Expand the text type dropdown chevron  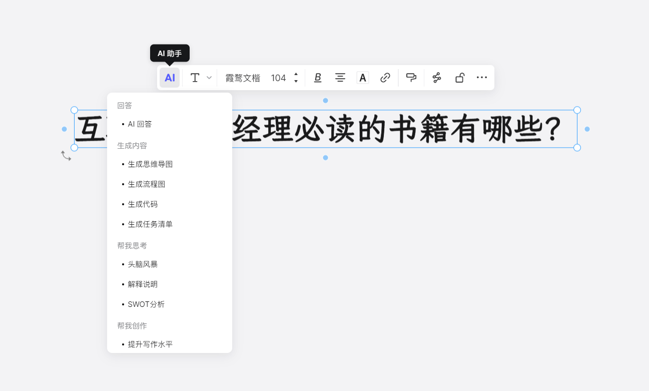pyautogui.click(x=209, y=78)
